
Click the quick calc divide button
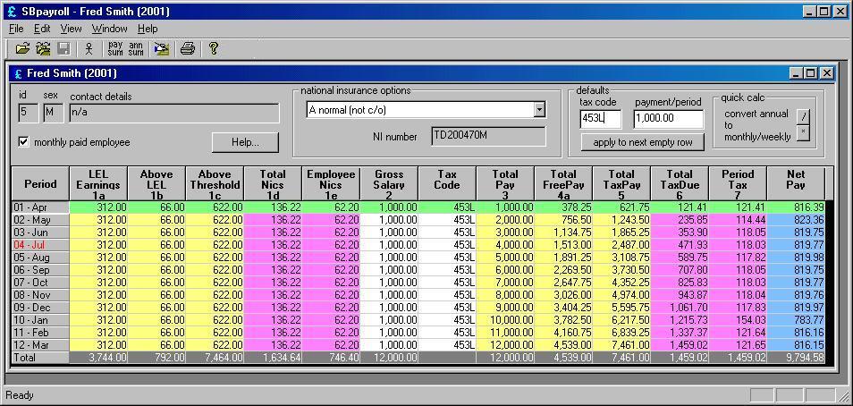point(803,116)
